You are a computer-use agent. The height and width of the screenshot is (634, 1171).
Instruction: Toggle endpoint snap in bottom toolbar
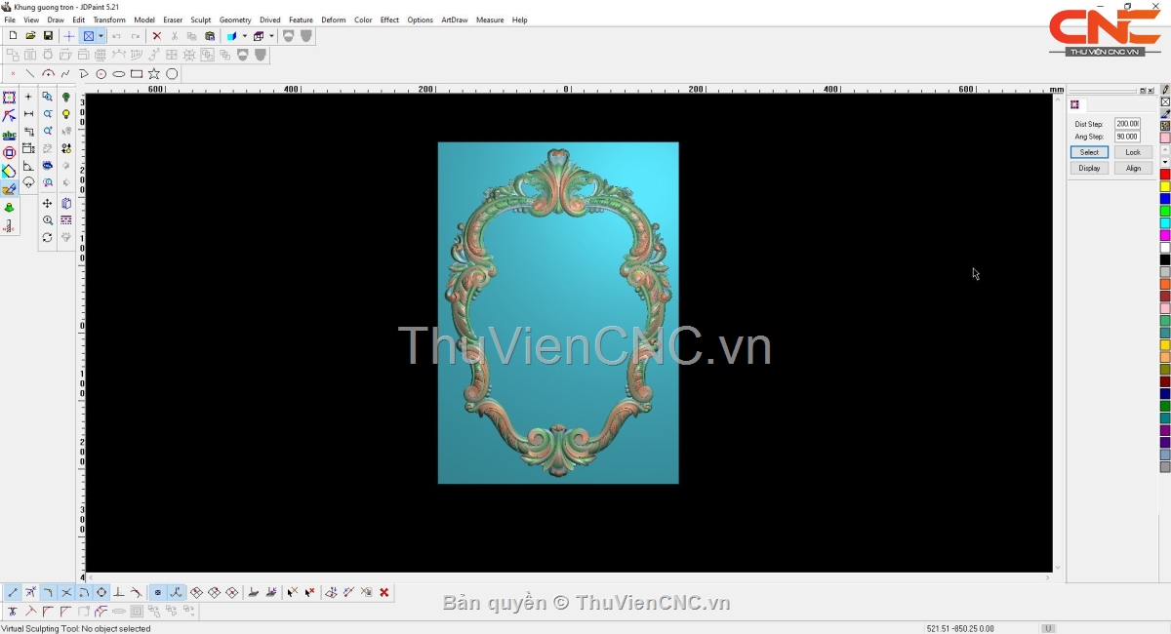click(13, 593)
